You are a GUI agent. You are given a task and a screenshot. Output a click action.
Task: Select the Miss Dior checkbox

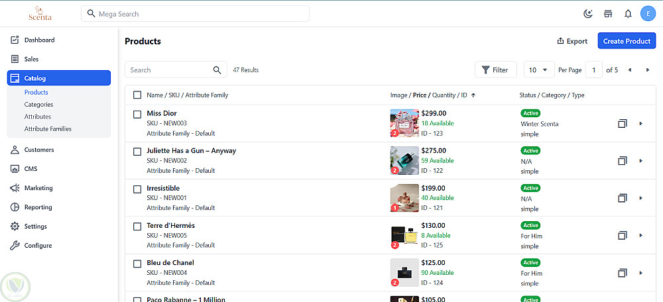coord(137,114)
